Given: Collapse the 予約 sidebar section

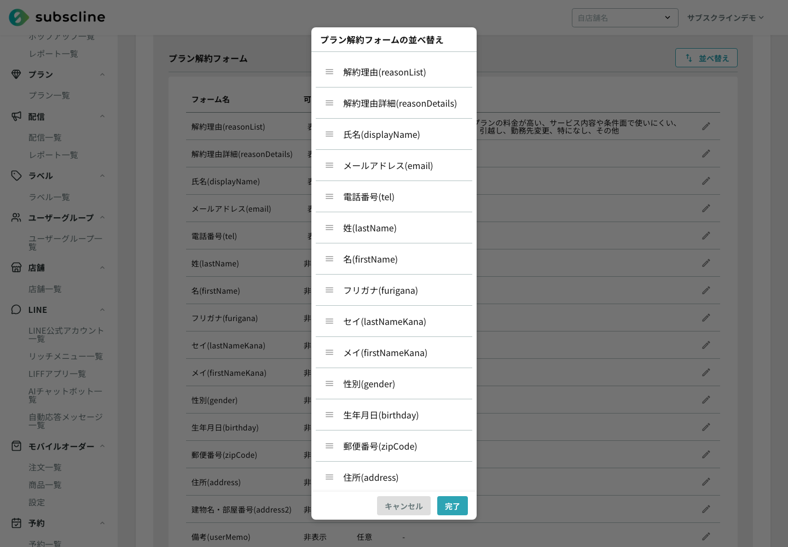Looking at the screenshot, I should coord(102,523).
